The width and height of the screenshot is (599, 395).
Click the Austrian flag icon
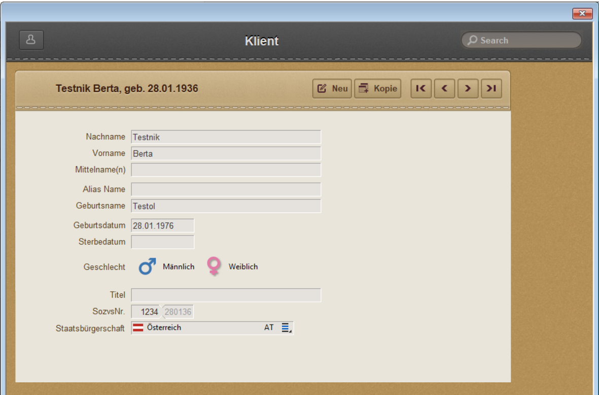(138, 328)
